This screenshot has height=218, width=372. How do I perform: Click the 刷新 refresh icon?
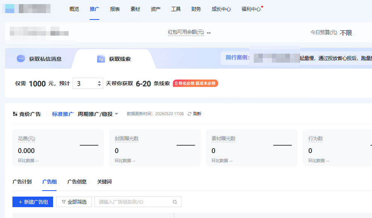(189, 114)
